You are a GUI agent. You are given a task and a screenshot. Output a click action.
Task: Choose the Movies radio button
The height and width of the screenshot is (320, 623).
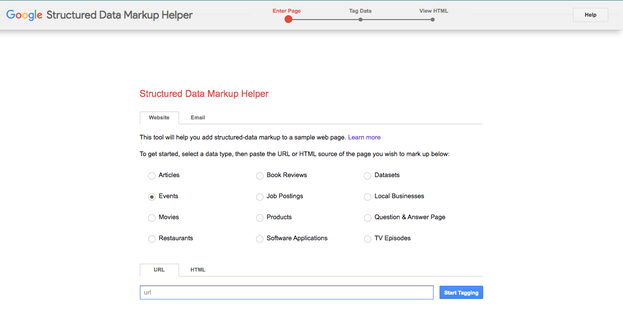point(152,218)
